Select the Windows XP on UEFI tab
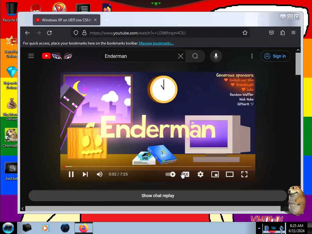The image size is (312, 234). [66, 20]
